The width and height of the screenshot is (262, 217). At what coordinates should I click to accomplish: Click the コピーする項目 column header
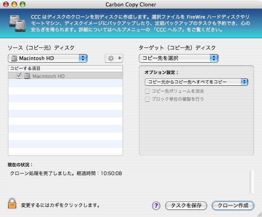pyautogui.click(x=65, y=68)
